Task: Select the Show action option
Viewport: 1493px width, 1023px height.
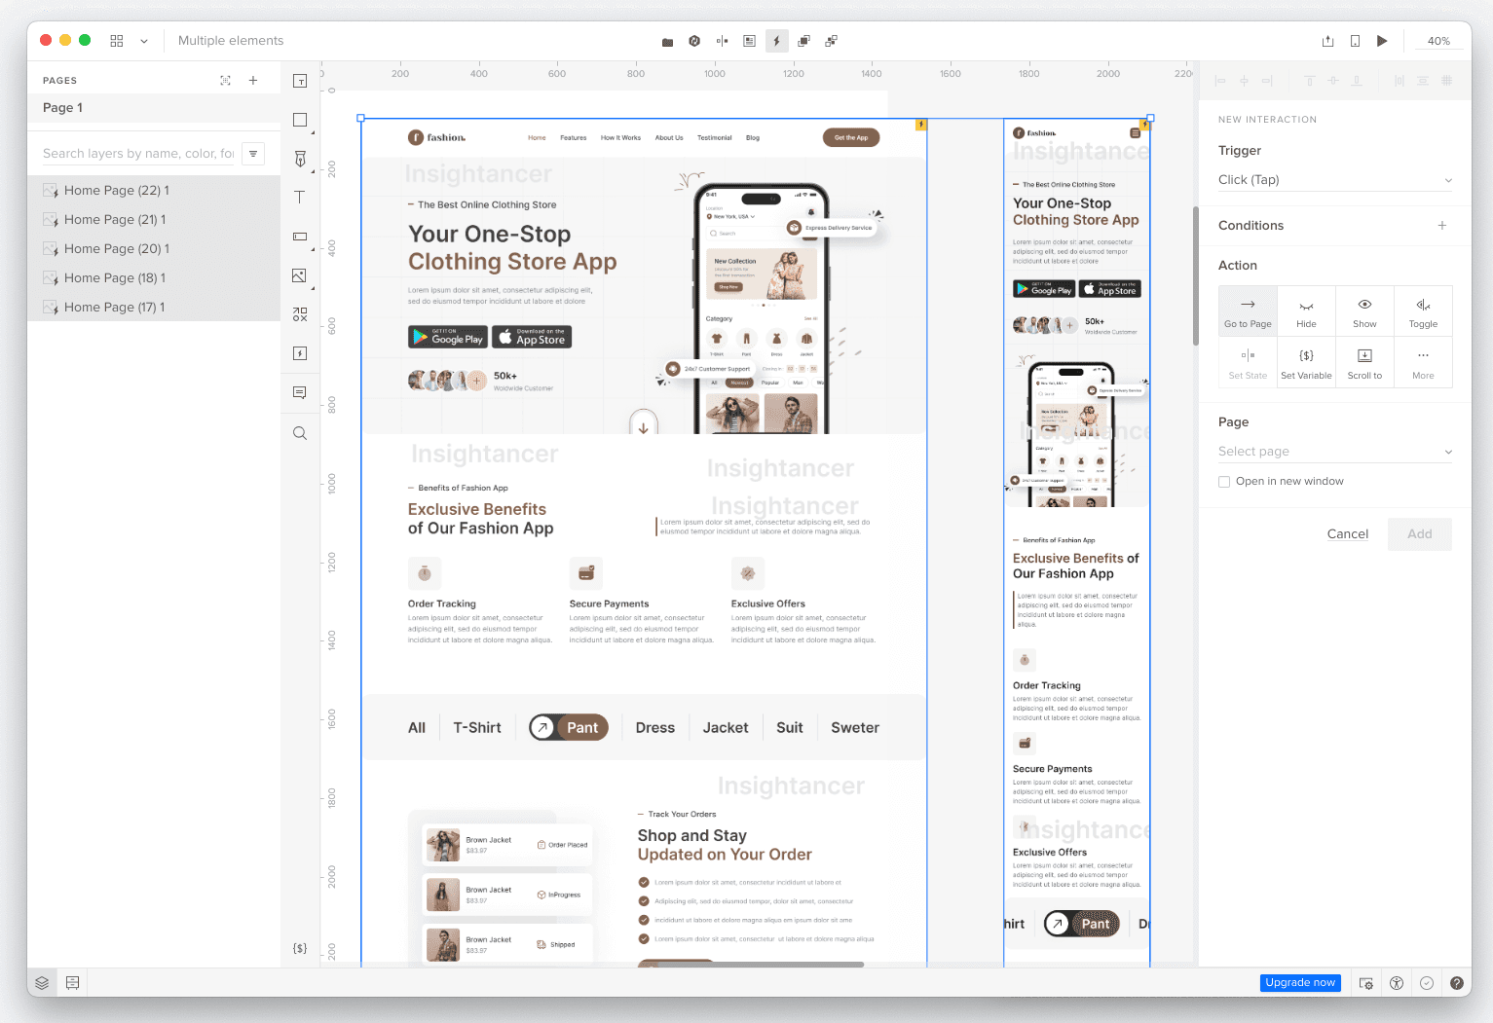Action: click(1364, 311)
